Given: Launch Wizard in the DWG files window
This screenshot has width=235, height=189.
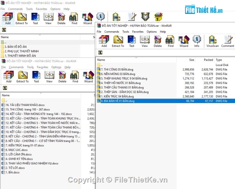Looking at the screenshot, I should point(184,41).
